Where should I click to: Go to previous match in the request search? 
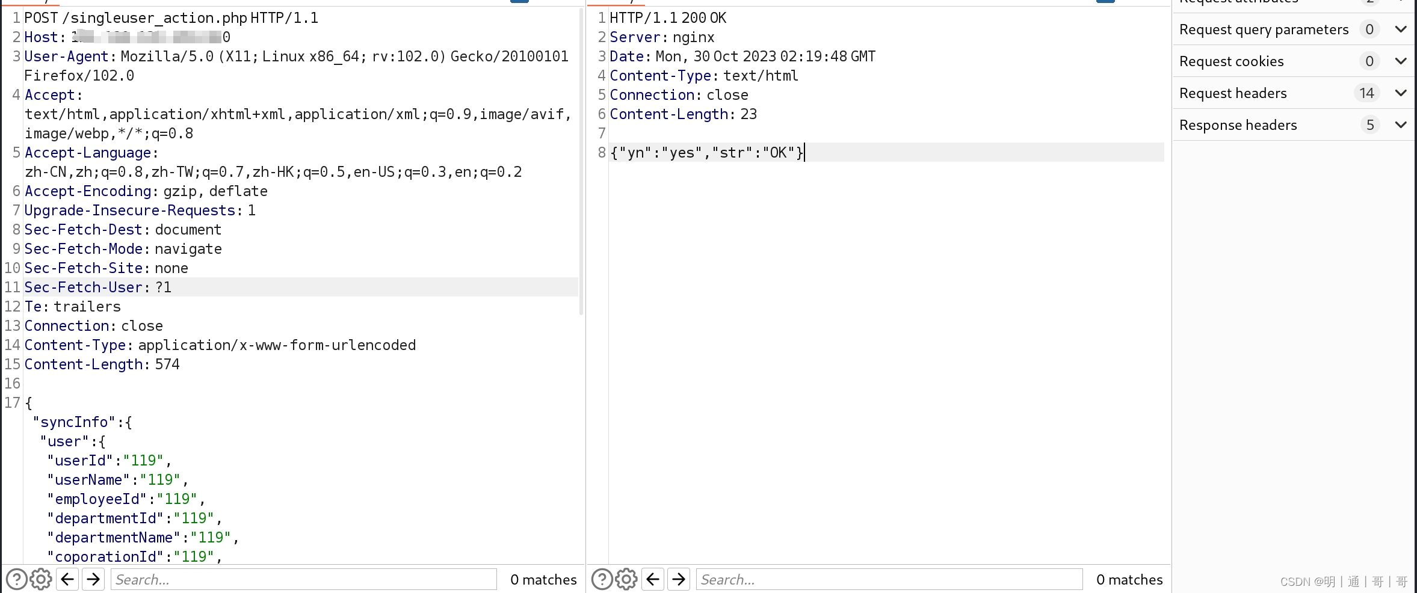67,579
